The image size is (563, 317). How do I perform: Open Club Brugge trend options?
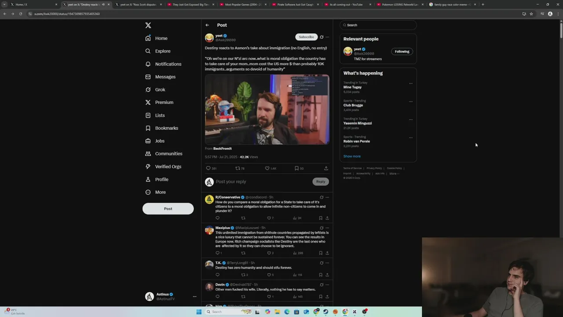pos(411,102)
